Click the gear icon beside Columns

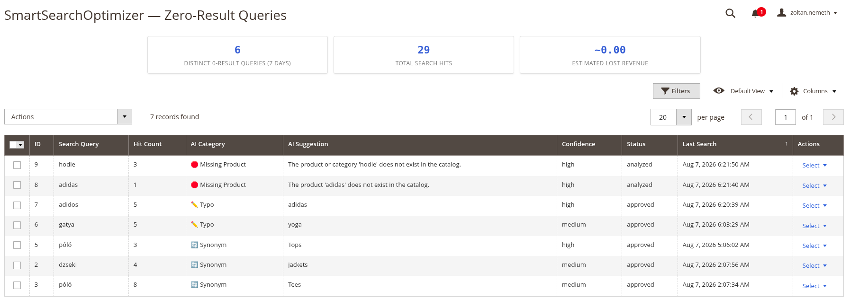(x=794, y=91)
